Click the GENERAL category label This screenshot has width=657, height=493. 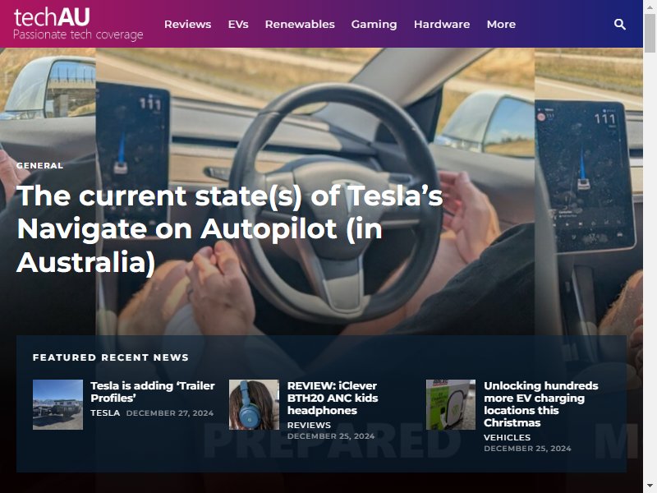pyautogui.click(x=39, y=166)
